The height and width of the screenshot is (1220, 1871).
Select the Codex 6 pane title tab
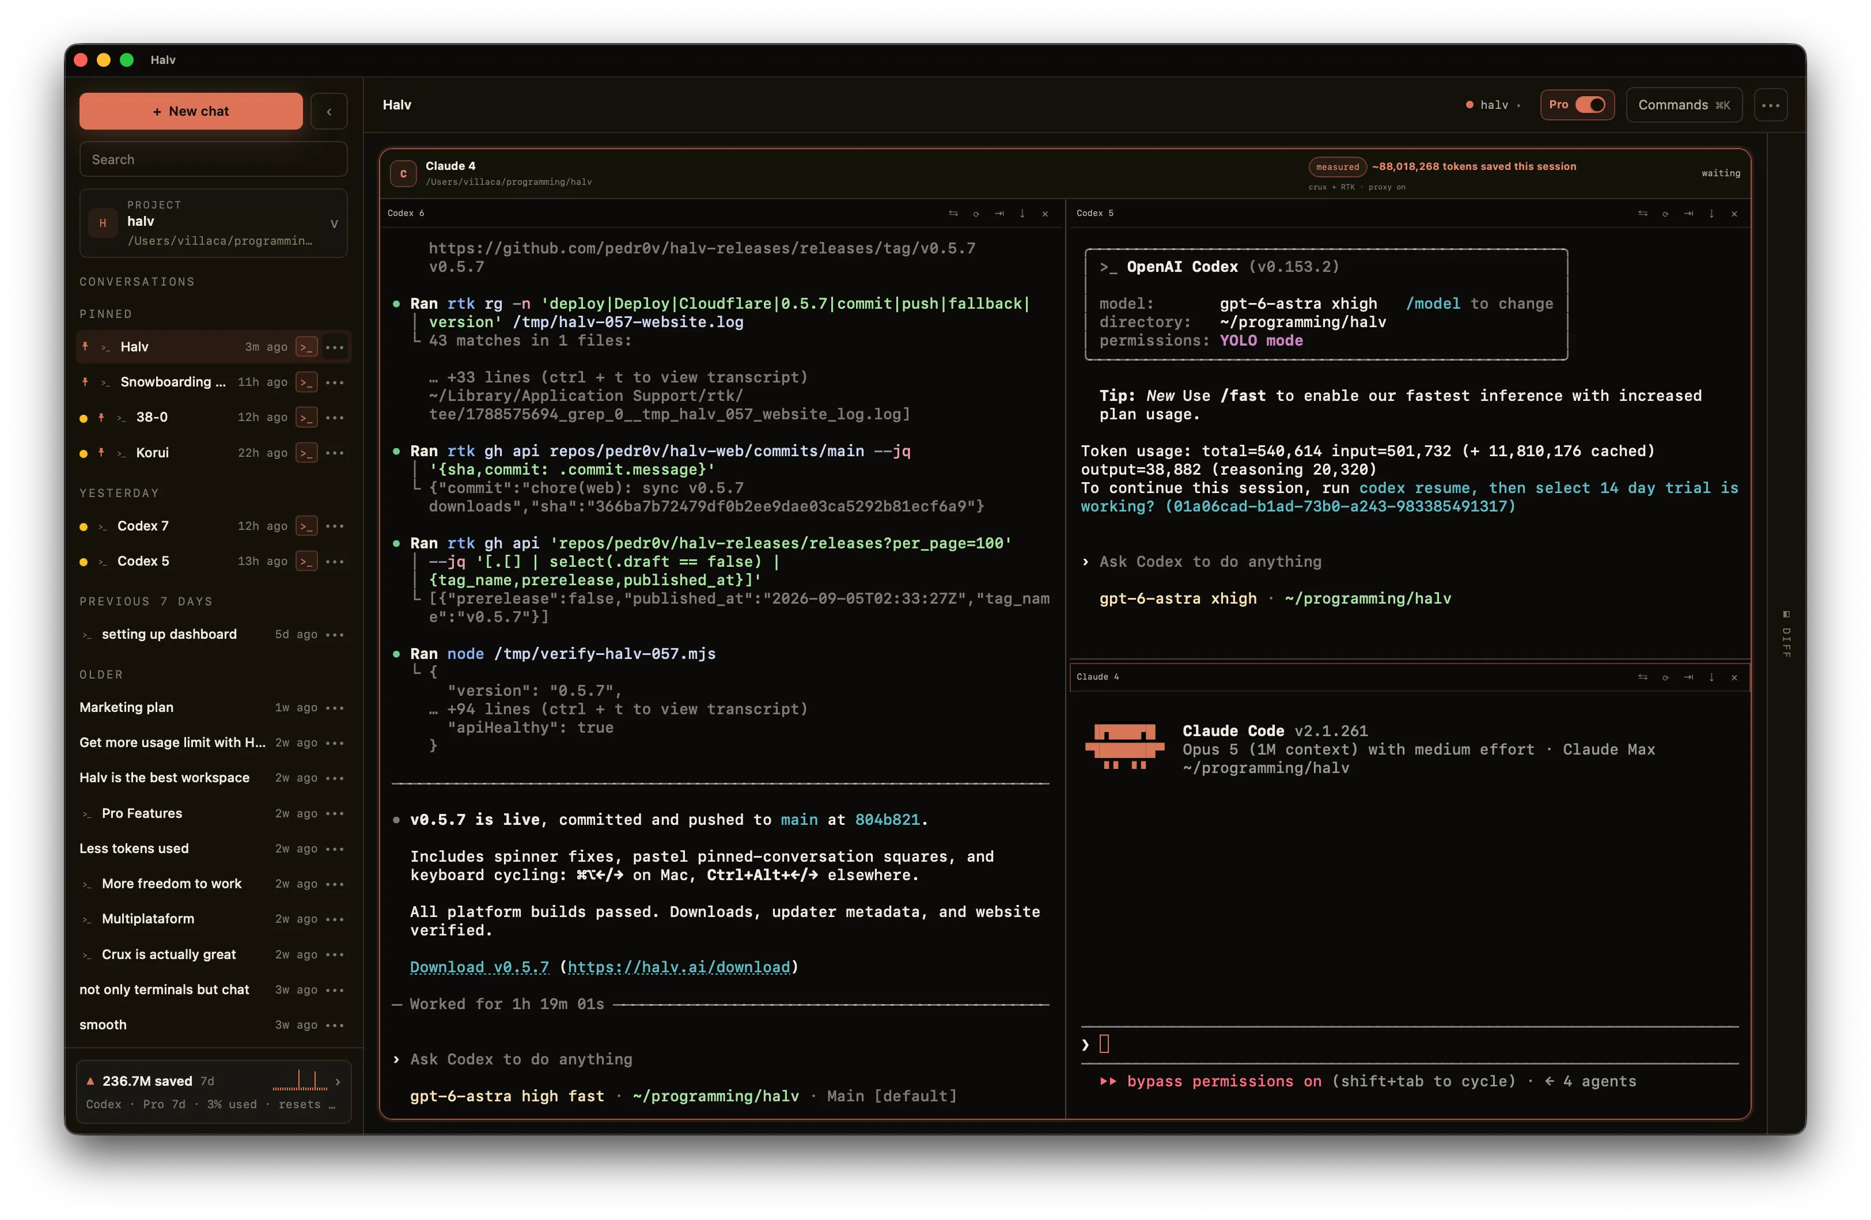tap(406, 213)
